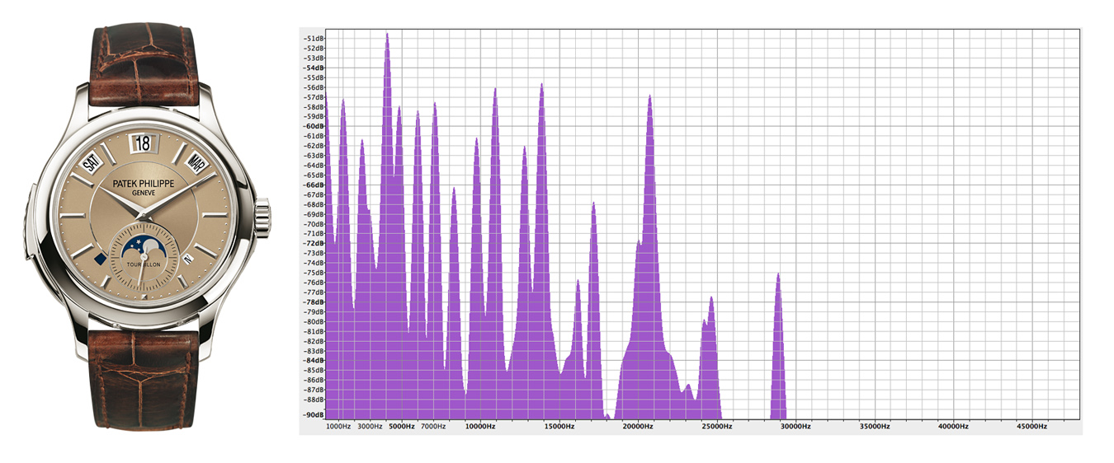Click the 30000Hz frequency label
This screenshot has width=1114, height=463.
coord(795,427)
